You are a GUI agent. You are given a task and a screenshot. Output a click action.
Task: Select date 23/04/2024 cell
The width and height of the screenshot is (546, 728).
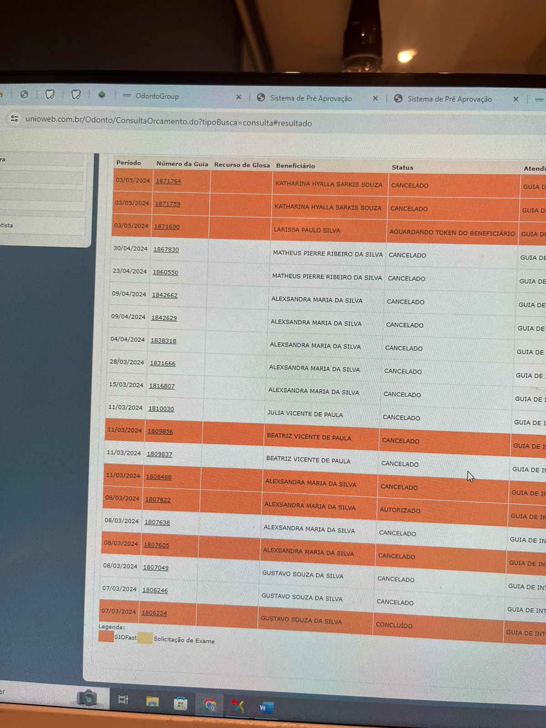(x=130, y=271)
